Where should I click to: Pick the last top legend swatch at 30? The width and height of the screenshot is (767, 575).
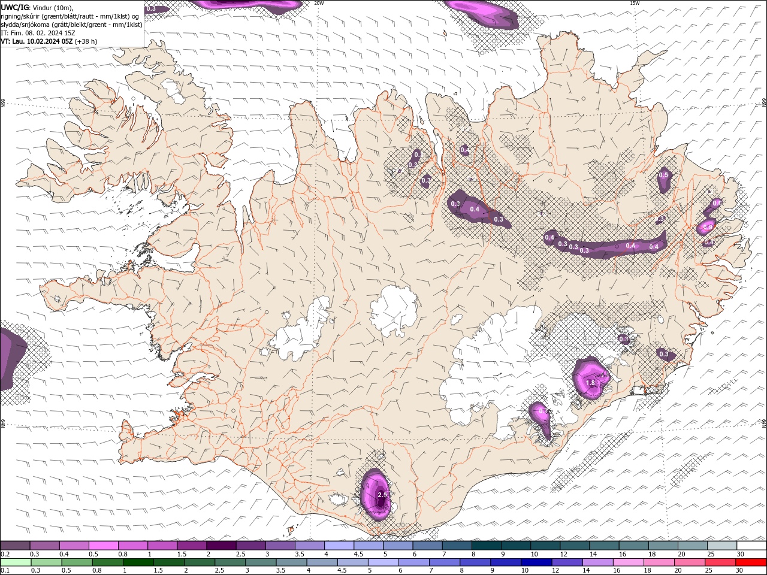pyautogui.click(x=751, y=546)
